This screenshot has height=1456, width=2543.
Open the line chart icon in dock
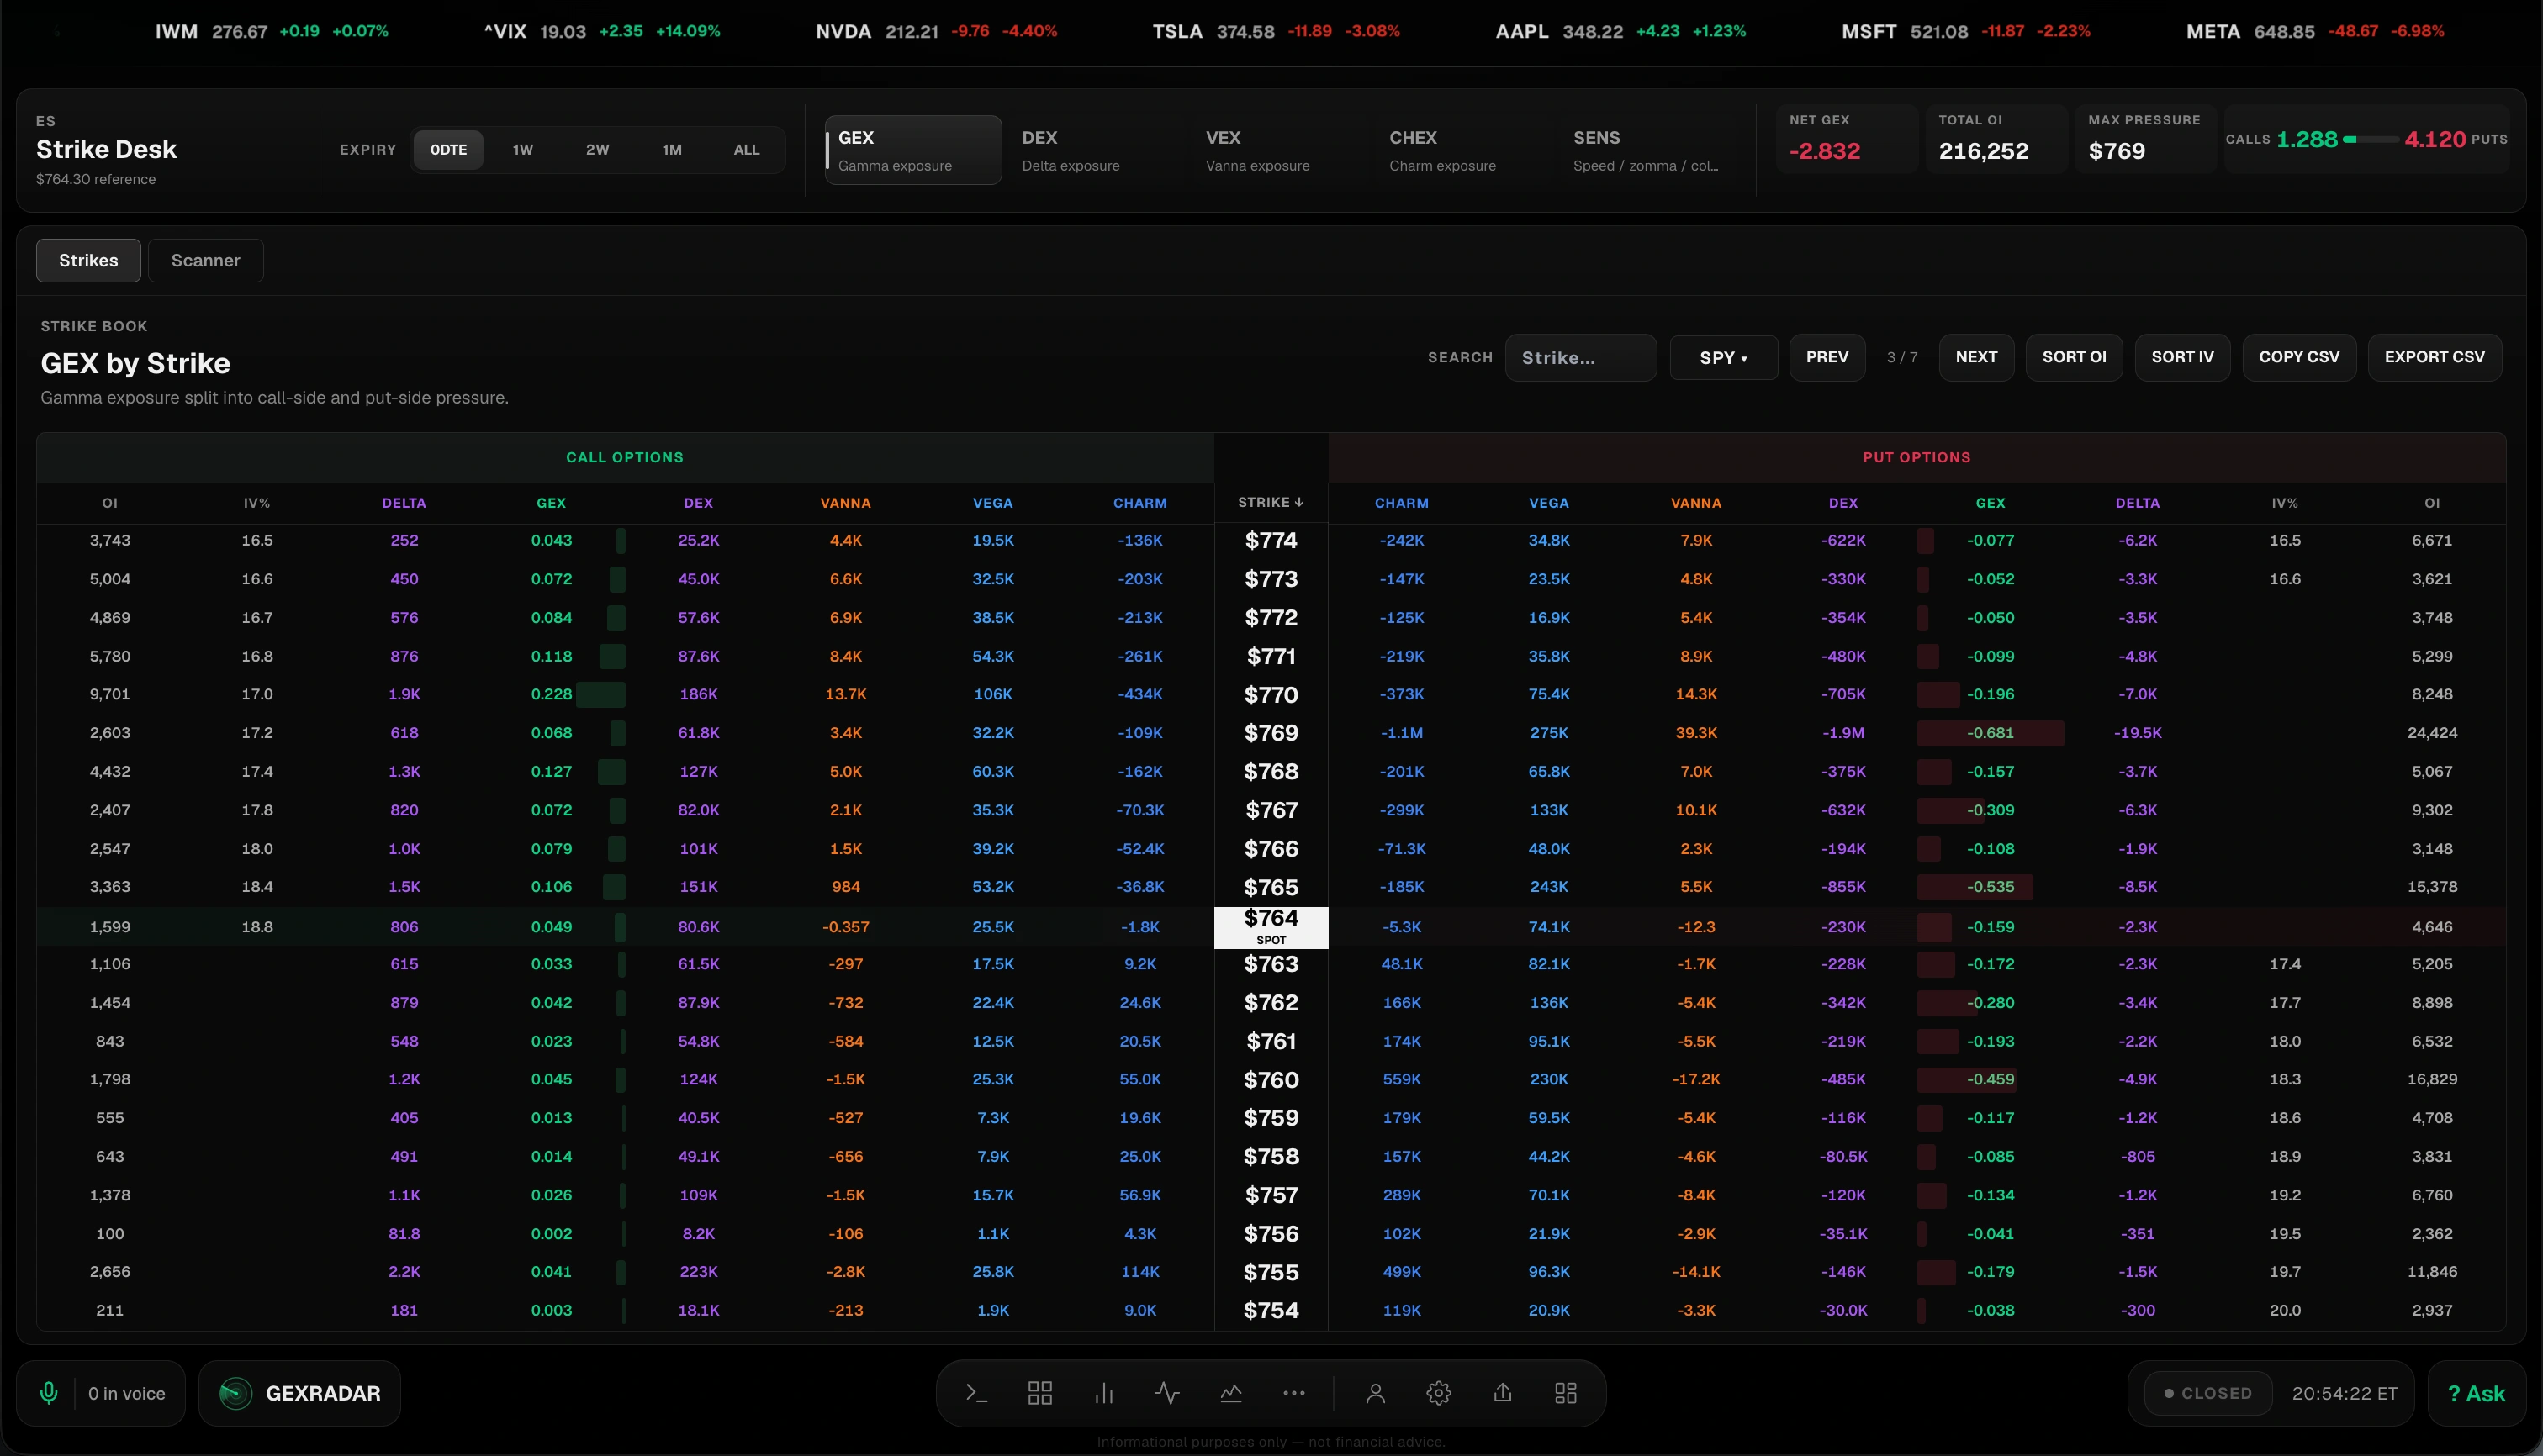click(x=1231, y=1393)
